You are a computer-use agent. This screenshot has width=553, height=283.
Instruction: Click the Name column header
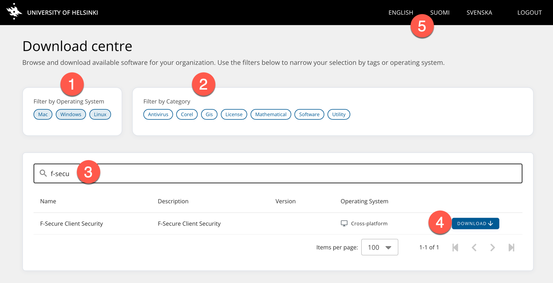point(48,201)
